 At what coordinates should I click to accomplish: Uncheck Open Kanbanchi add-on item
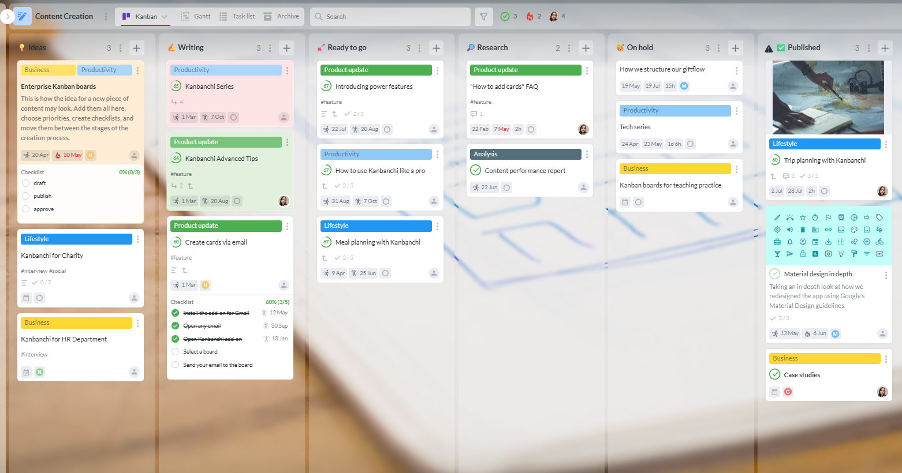175,339
